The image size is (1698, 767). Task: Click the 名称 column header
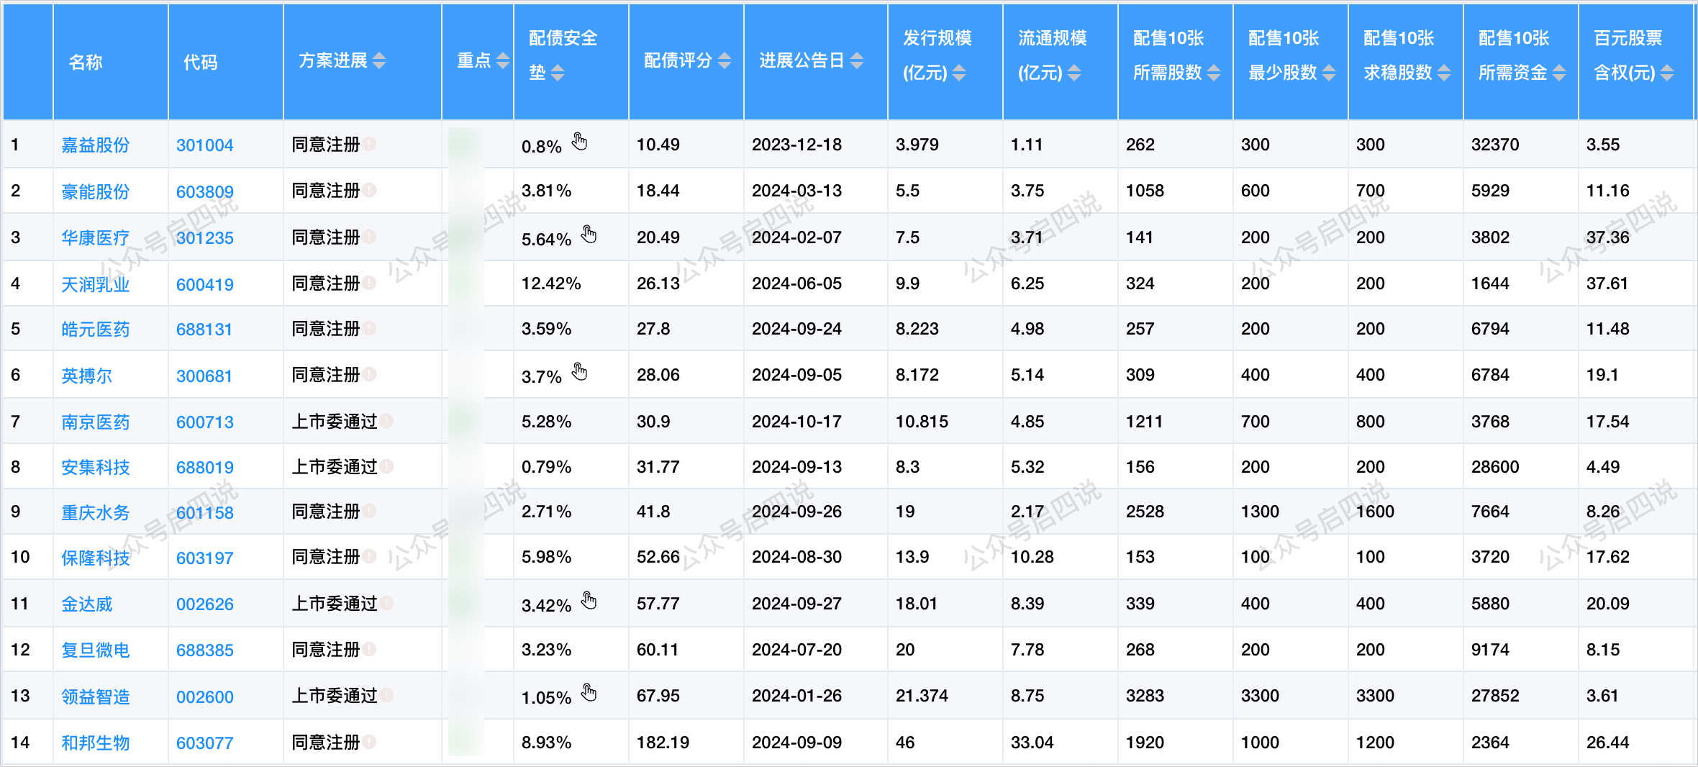(x=86, y=62)
